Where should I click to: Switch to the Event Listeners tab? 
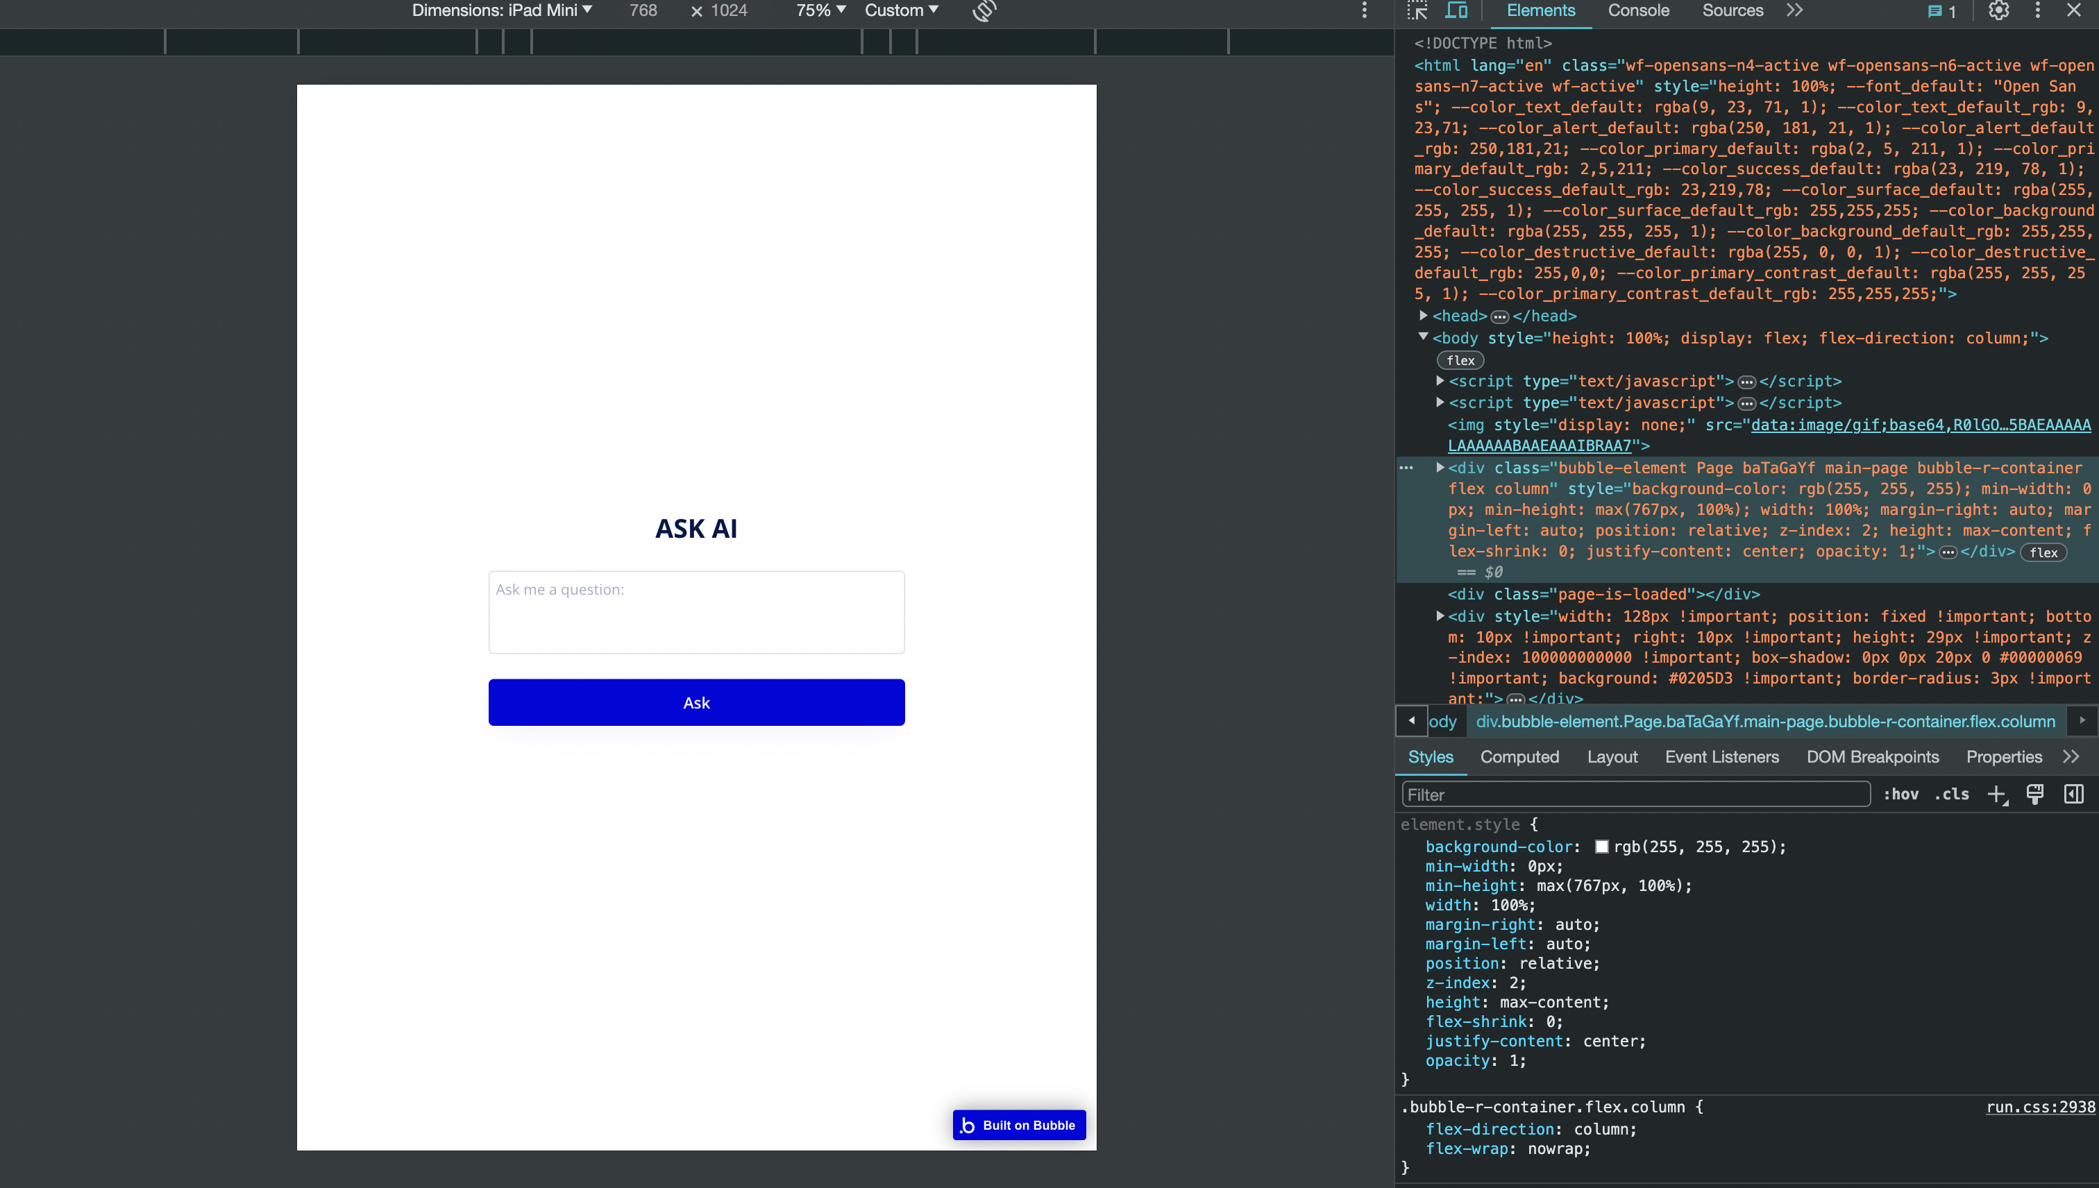click(1721, 756)
